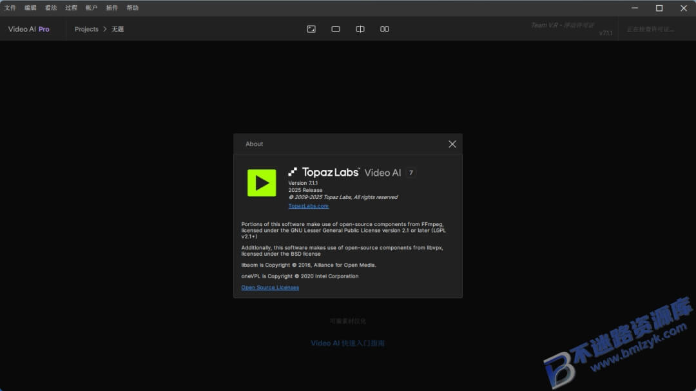The width and height of the screenshot is (696, 391).
Task: Click the Version 7.1.1 text
Action: [303, 183]
